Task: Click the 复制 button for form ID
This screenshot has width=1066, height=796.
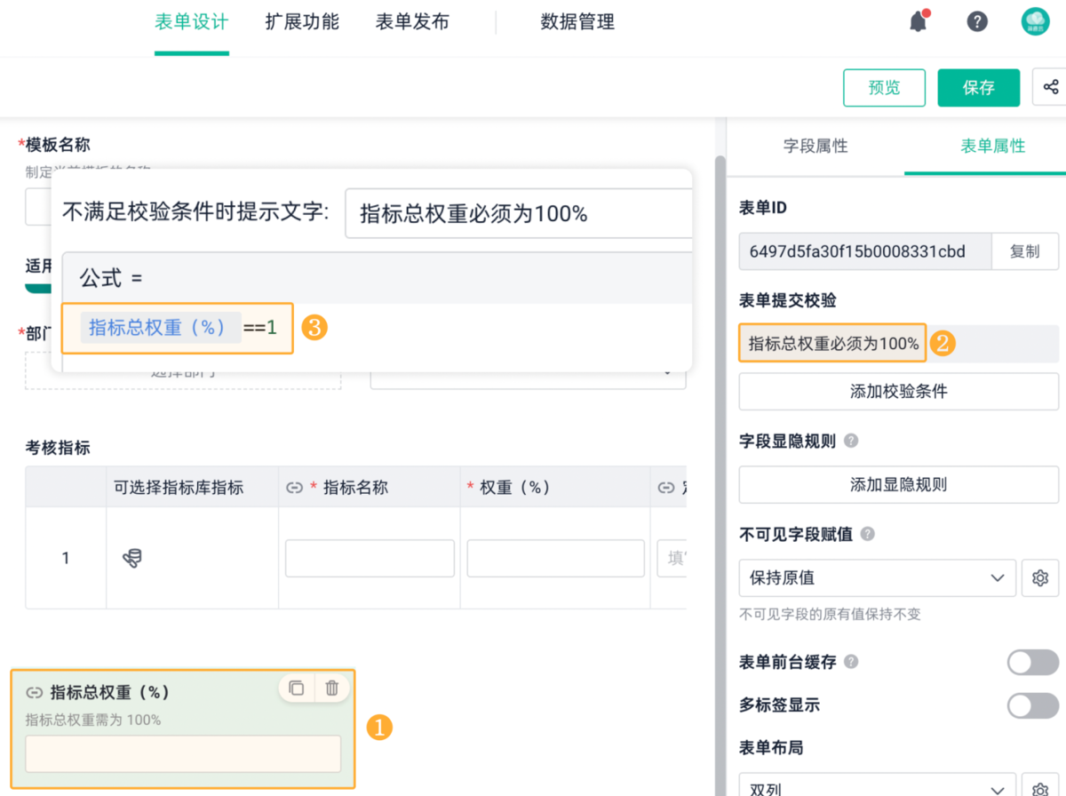Action: 1024,251
